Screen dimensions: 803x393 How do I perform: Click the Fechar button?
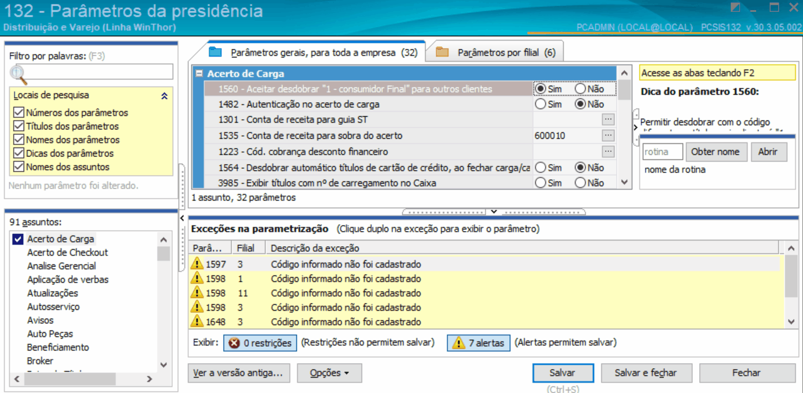tap(747, 373)
